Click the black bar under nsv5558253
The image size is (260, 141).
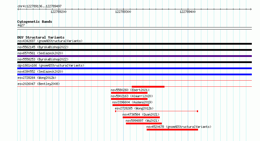click(x=134, y=62)
